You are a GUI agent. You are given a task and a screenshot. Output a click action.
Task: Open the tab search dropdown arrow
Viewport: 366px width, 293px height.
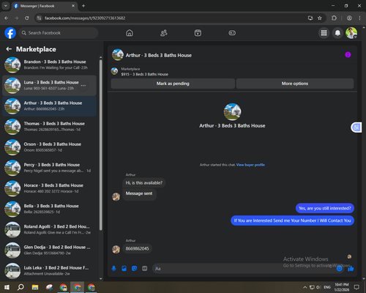[x=6, y=6]
